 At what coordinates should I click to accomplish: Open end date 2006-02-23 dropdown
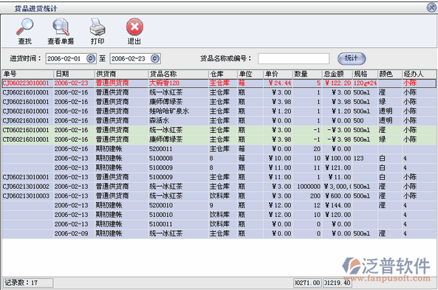tap(155, 58)
